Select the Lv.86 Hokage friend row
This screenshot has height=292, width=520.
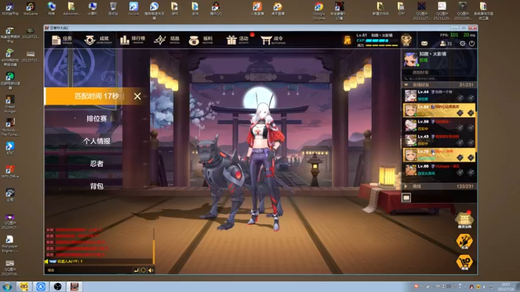(439, 170)
